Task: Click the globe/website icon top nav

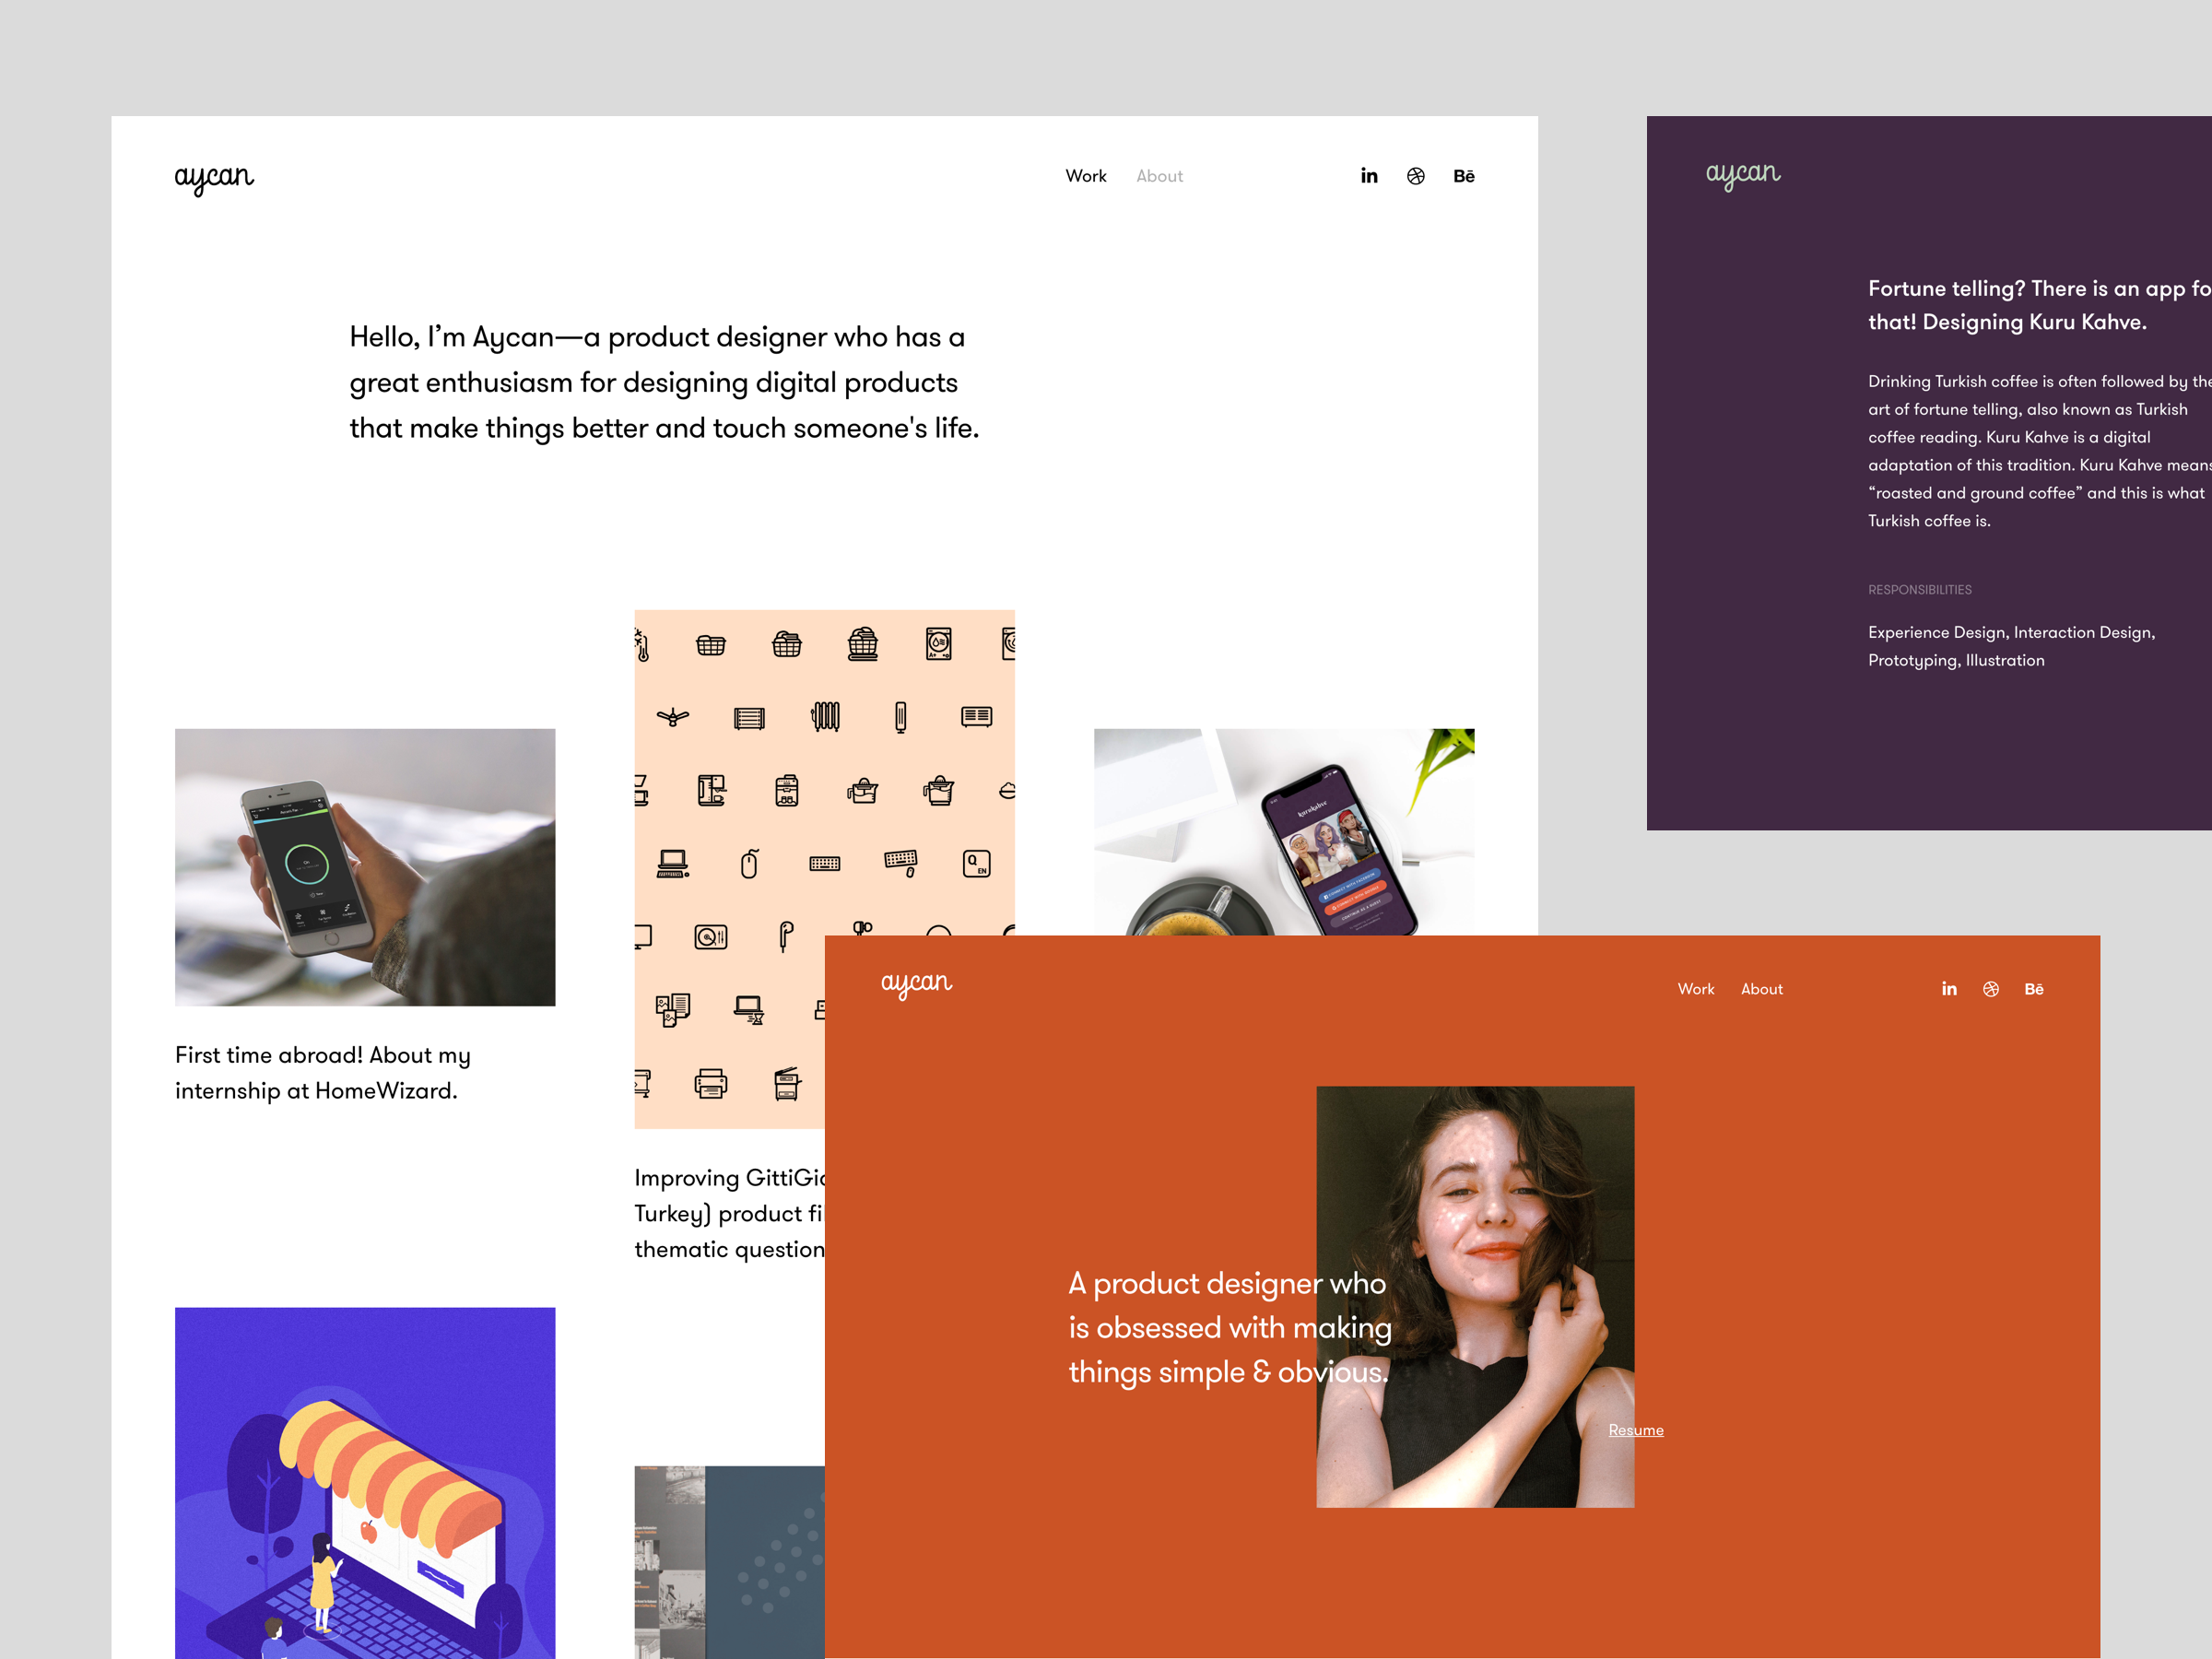Action: pyautogui.click(x=1419, y=176)
